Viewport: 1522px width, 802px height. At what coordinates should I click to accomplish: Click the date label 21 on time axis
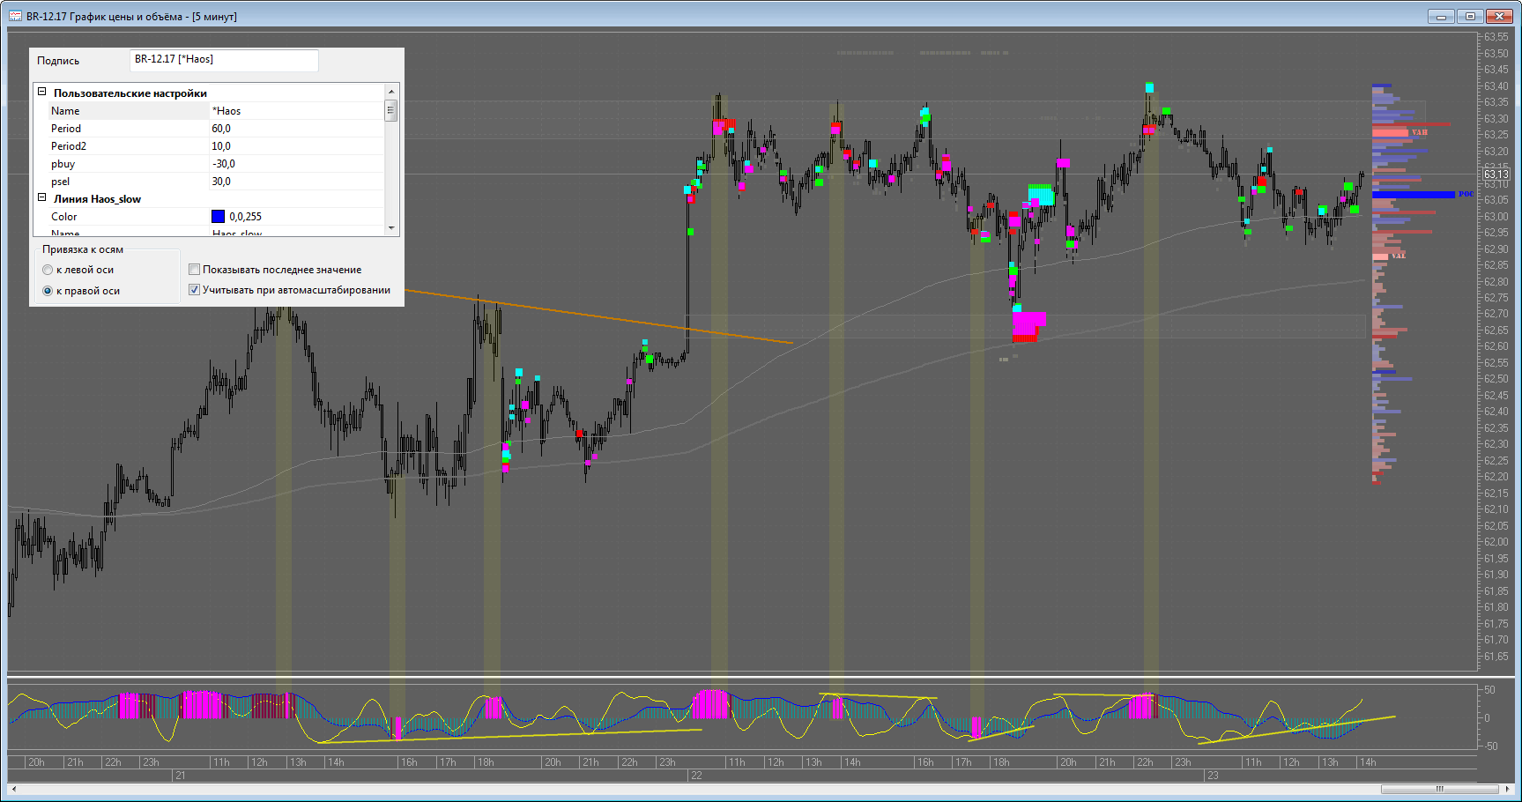click(180, 776)
